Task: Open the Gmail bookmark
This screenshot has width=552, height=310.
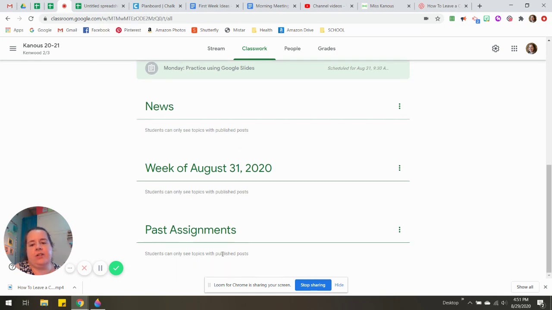Action: tap(67, 30)
